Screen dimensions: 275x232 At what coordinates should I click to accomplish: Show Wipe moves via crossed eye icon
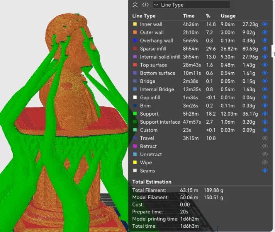click(265, 162)
